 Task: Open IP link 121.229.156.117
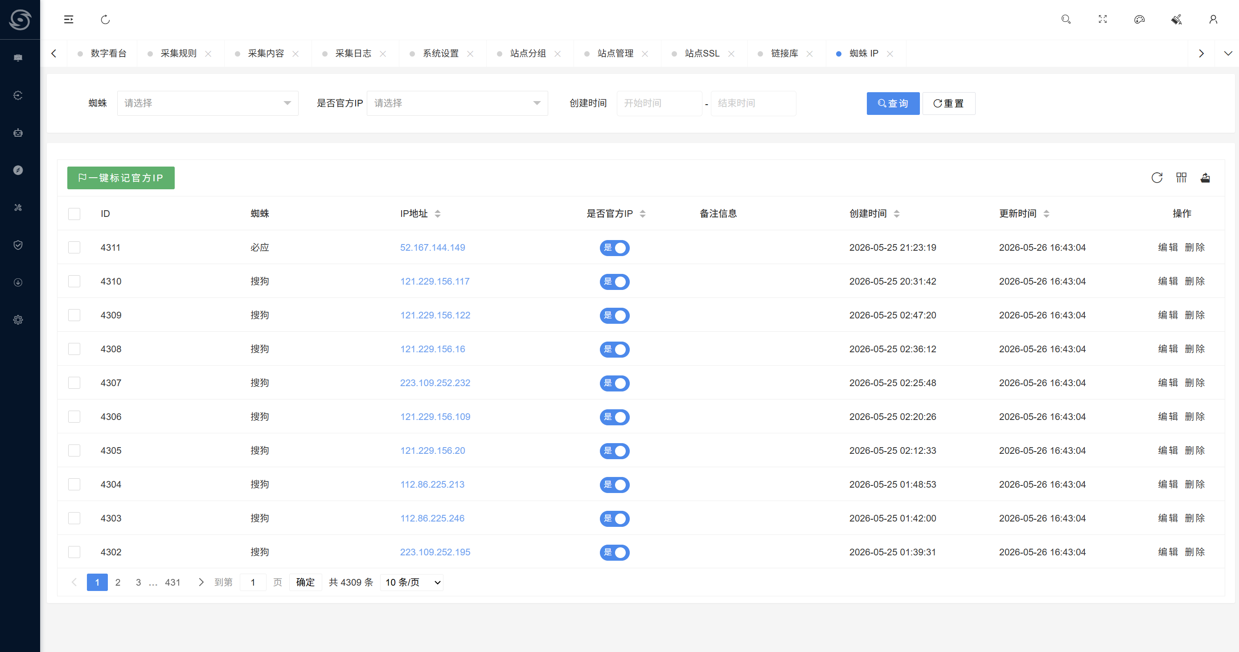[x=435, y=281]
